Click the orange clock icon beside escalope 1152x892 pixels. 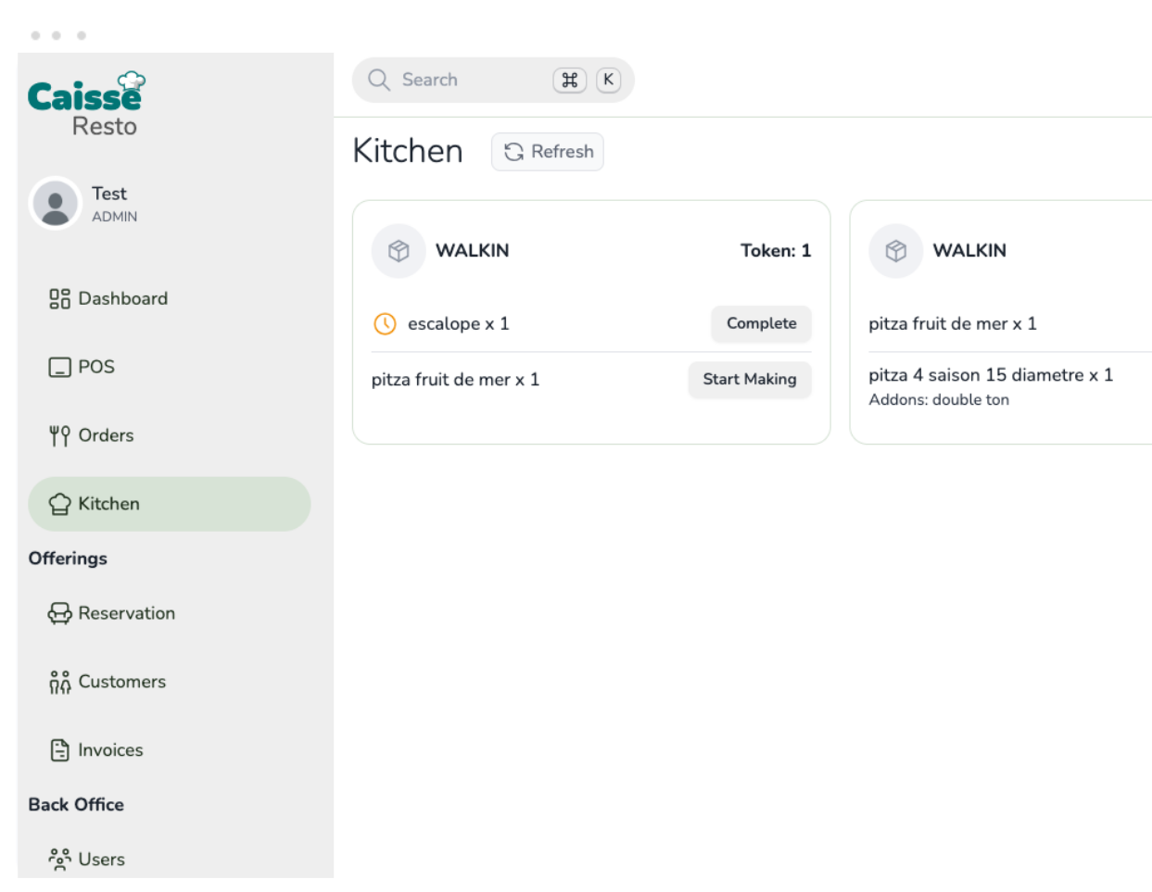(385, 323)
